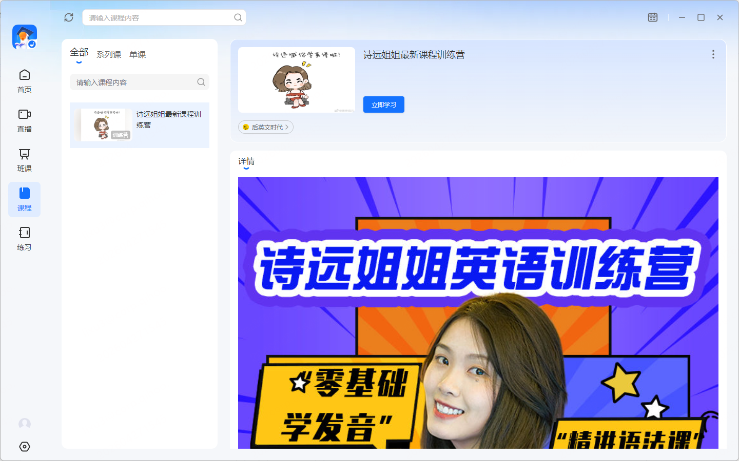Viewport: 739px width, 461px height.
Task: Expand the 后英文时代 tag chevron
Action: (x=287, y=127)
